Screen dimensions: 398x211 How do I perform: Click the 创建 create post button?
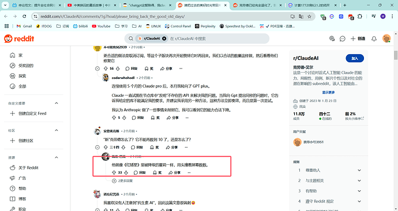(x=358, y=39)
